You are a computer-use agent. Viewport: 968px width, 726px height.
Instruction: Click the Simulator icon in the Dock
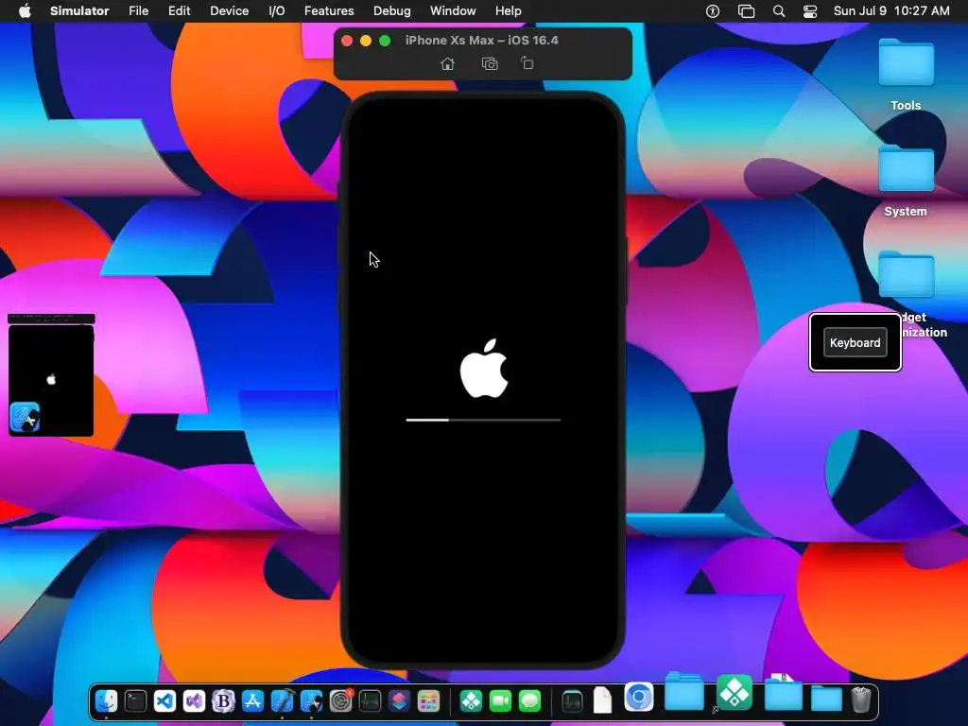pos(311,701)
